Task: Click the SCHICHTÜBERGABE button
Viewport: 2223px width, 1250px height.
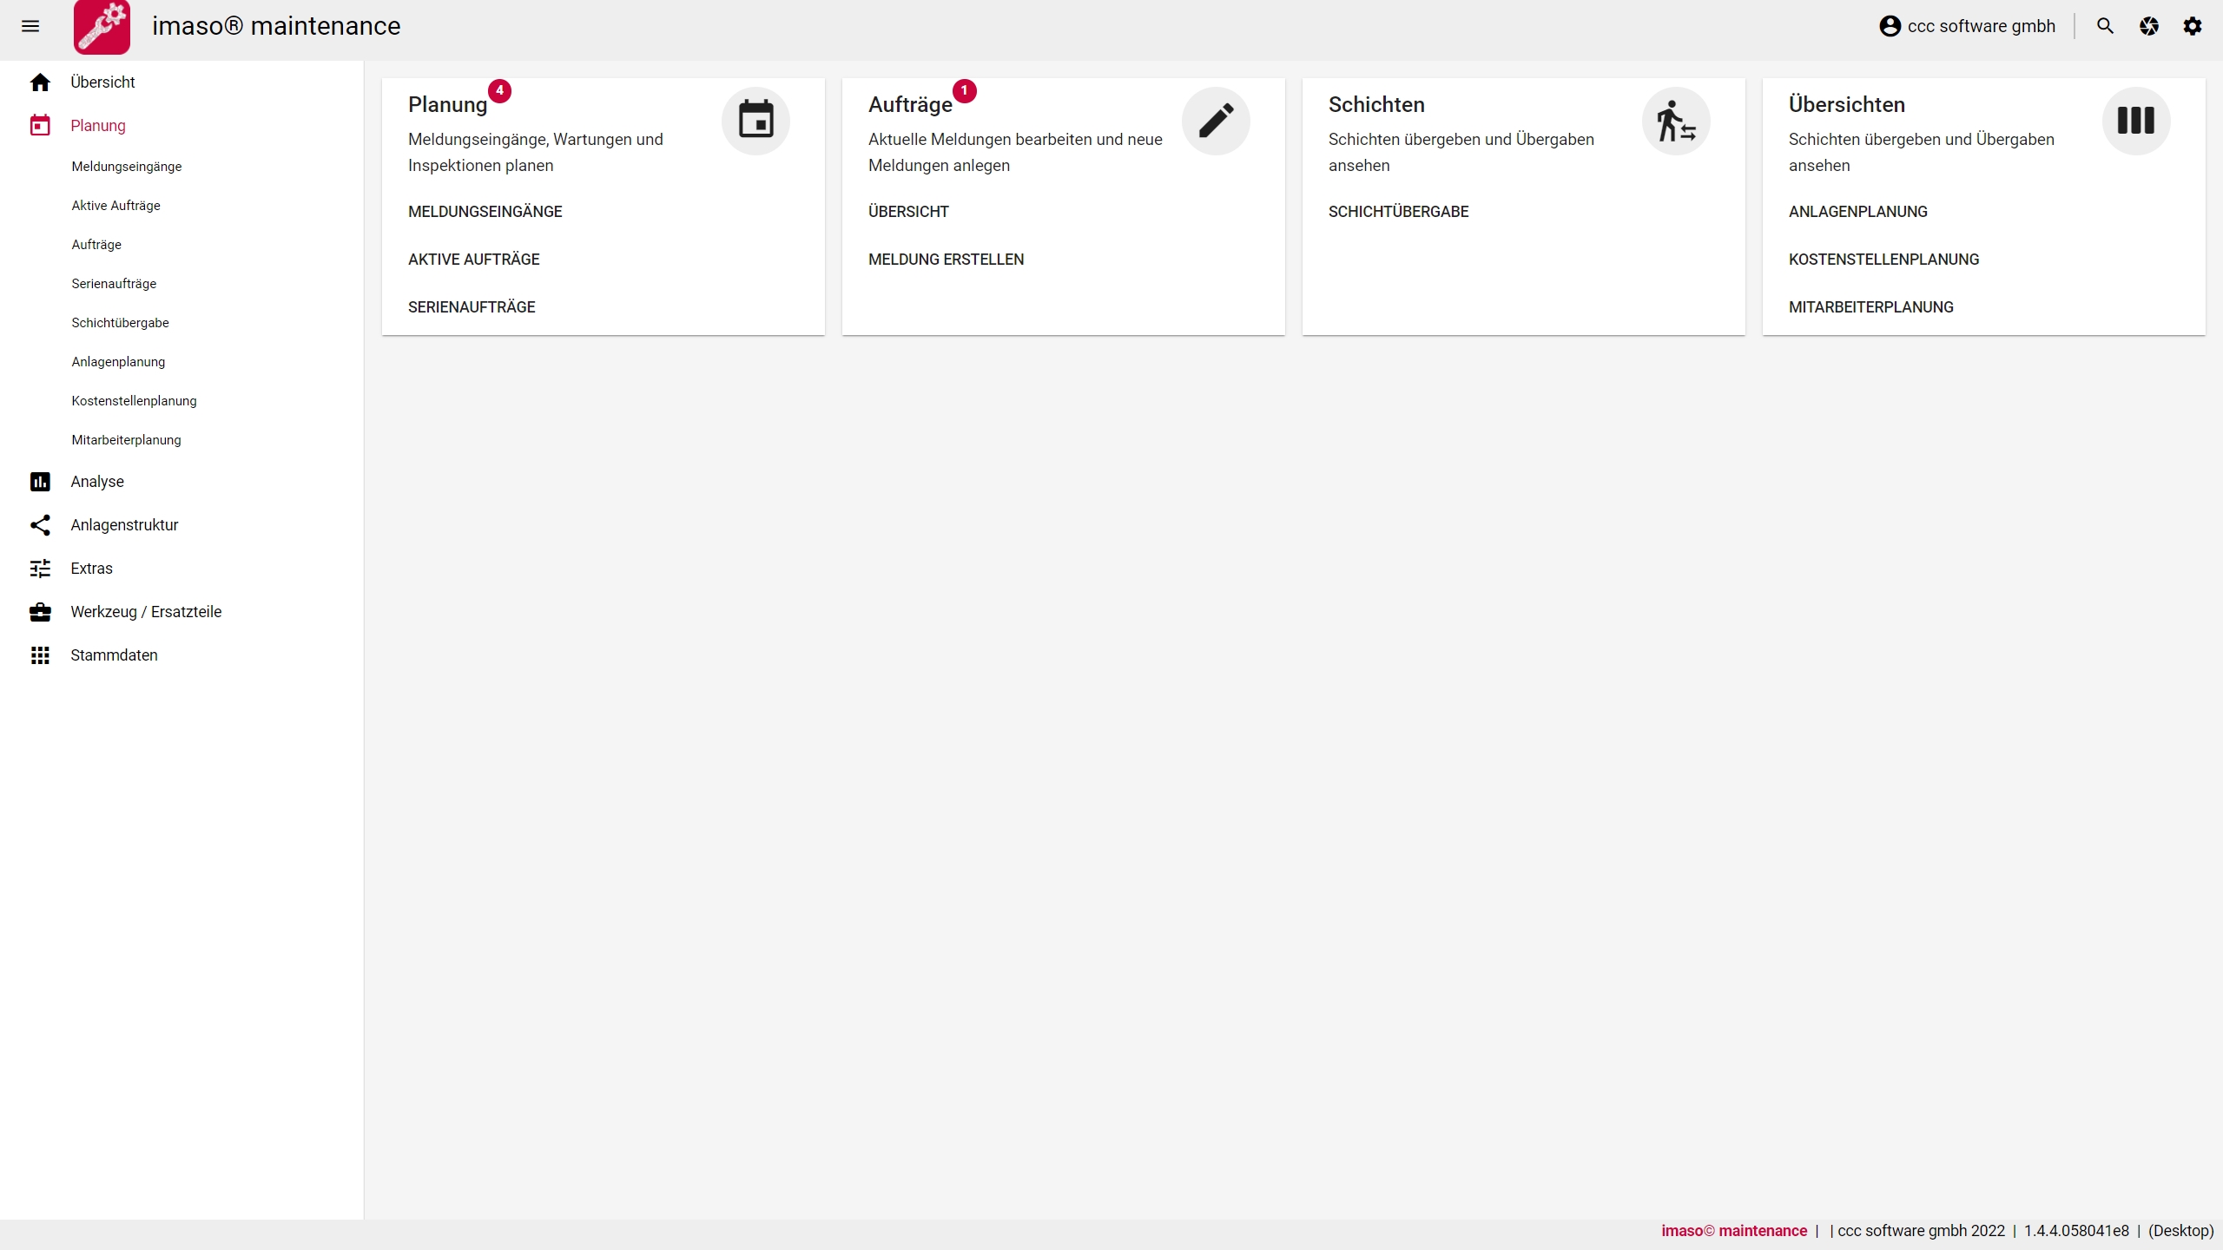Action: click(1398, 212)
